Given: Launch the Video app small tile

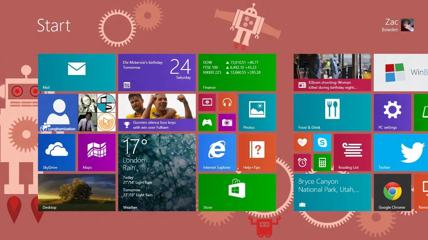Looking at the screenshot, I should pyautogui.click(x=207, y=102).
